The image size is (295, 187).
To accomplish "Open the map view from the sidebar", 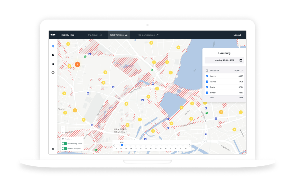I will click(53, 46).
